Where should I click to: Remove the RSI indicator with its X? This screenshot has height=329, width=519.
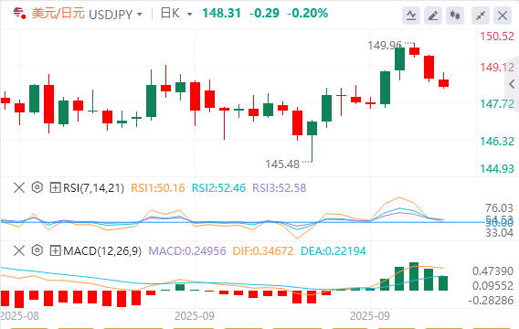coord(19,187)
